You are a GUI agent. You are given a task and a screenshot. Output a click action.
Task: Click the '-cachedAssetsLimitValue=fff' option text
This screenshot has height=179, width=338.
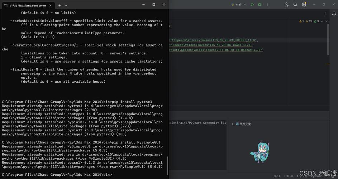(39, 21)
